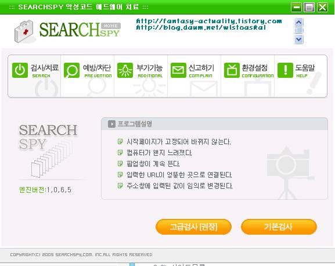Screen dimensions: 335x266
Task: Start the 고급검사 [권장] advanced scan
Action: point(193,227)
